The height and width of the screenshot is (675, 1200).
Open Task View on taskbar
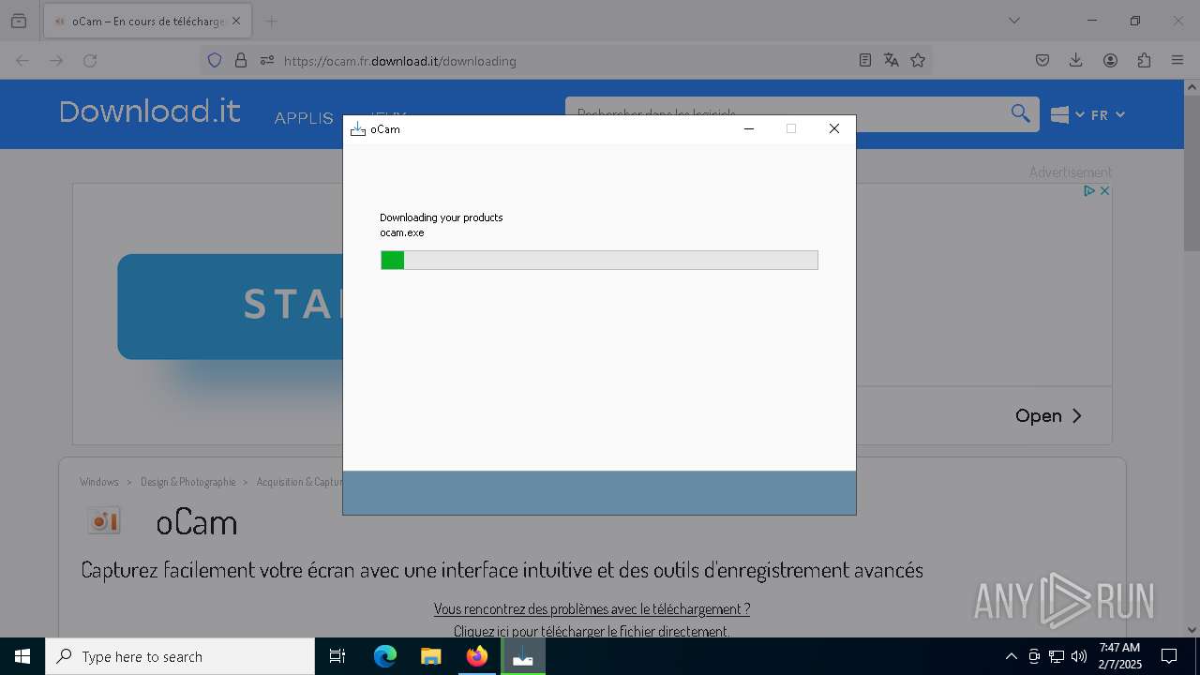(x=337, y=656)
